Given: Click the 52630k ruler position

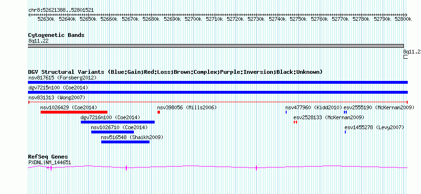Looking at the screenshot, I should 46,19.
